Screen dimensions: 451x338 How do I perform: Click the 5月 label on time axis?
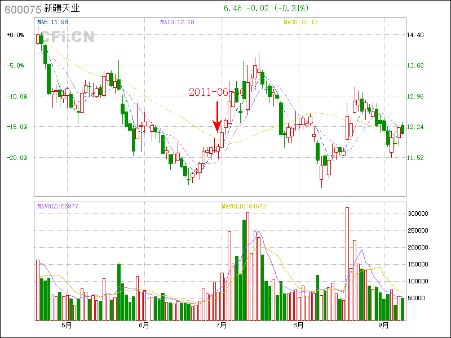tap(67, 325)
